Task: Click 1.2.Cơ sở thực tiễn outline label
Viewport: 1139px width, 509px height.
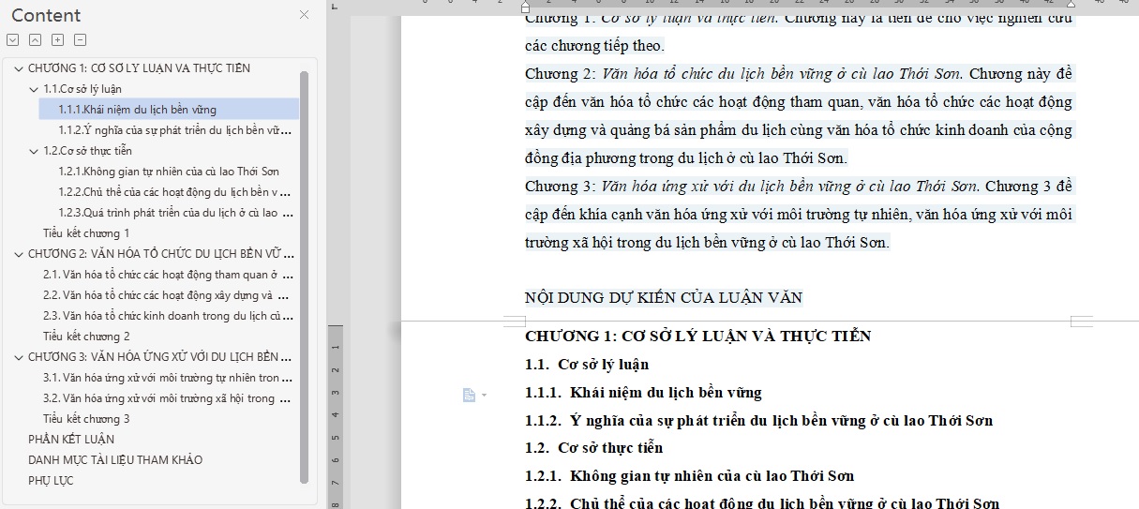Action: (87, 151)
